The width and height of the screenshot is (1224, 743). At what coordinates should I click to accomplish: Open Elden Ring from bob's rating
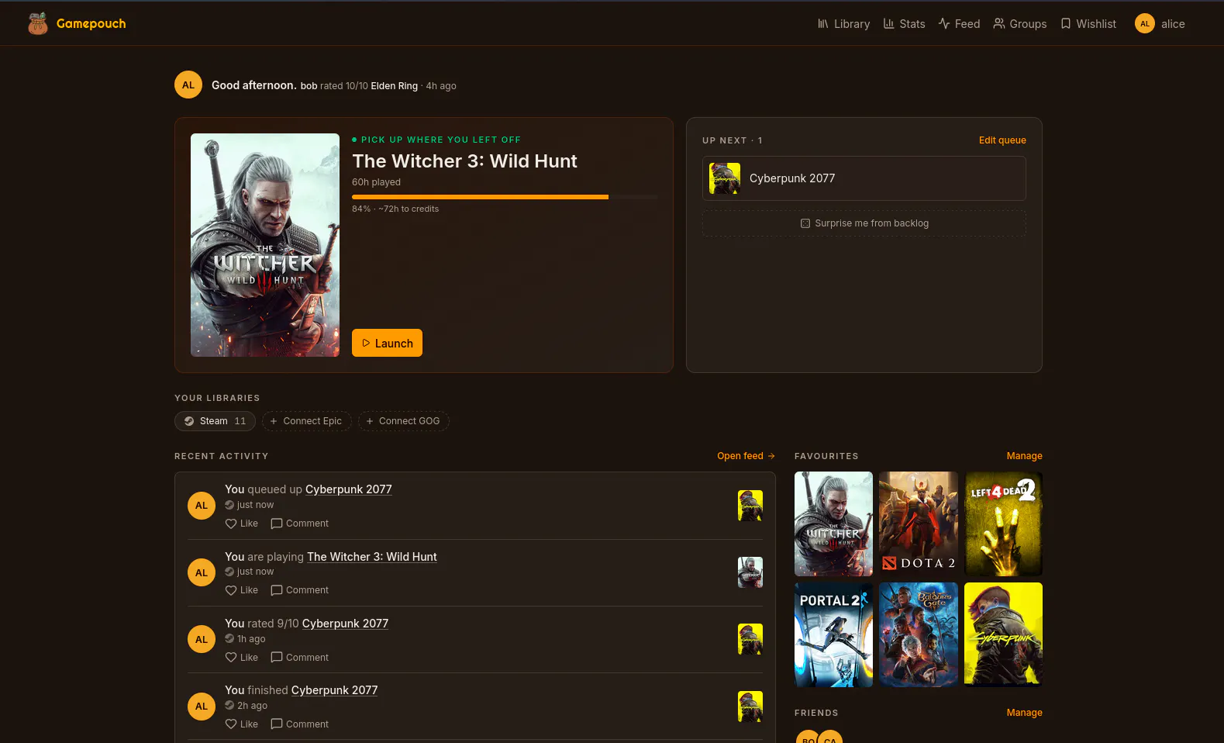point(394,86)
